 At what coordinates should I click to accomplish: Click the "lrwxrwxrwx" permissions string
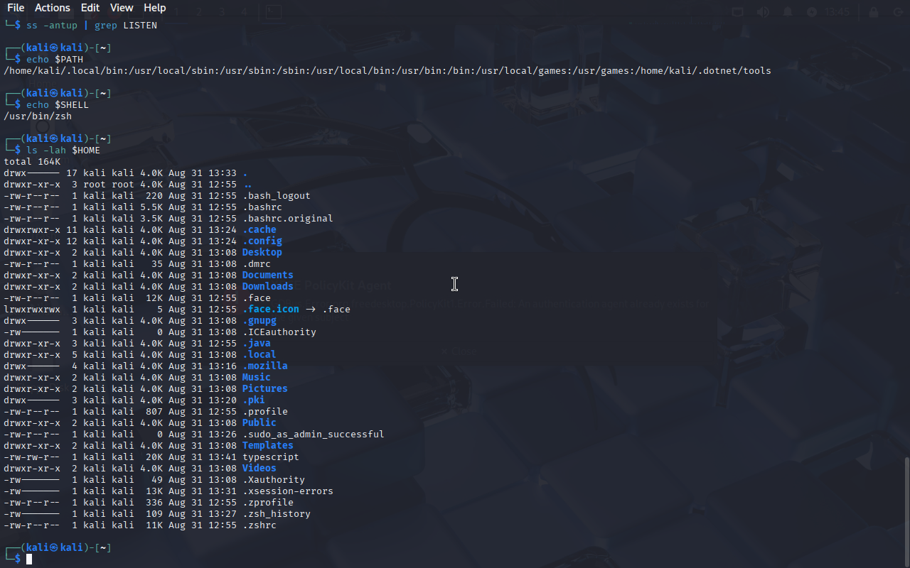pos(32,310)
